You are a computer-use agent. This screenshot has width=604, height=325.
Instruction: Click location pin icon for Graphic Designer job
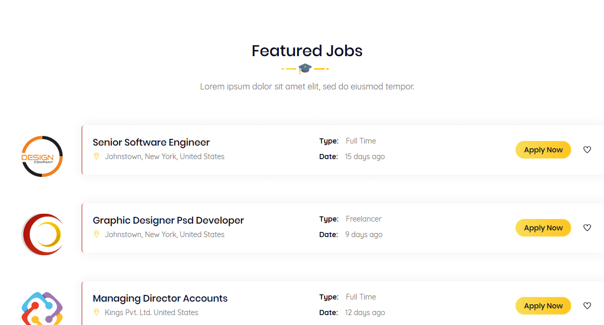coord(96,235)
